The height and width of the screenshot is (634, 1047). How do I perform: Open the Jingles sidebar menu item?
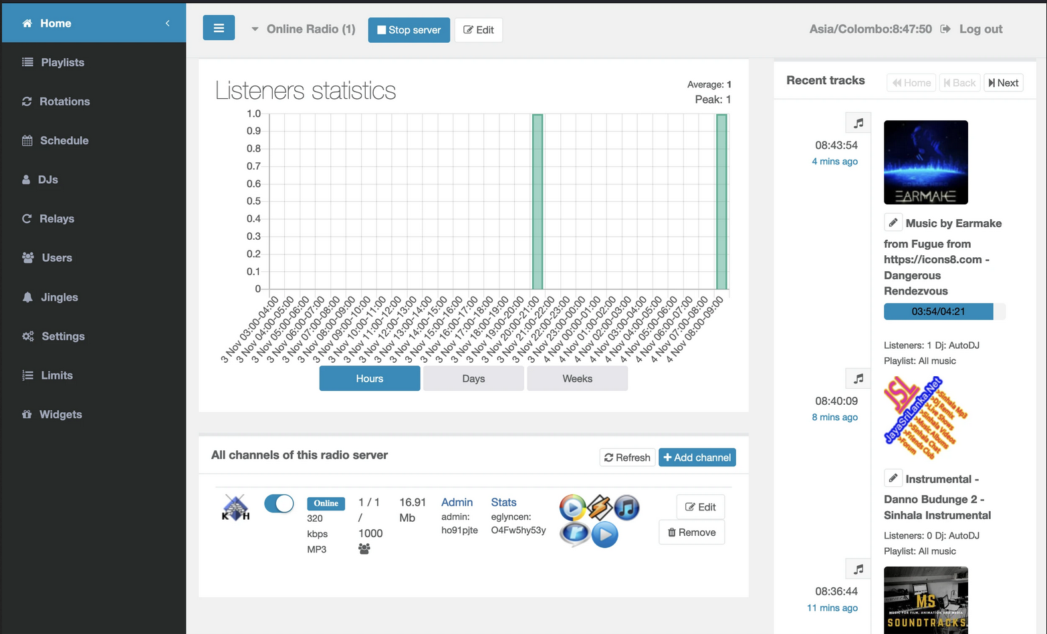59,297
